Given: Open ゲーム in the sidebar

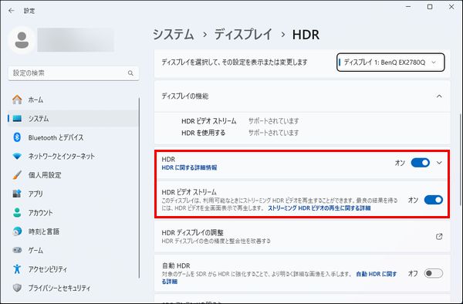Looking at the screenshot, I should tap(73, 250).
